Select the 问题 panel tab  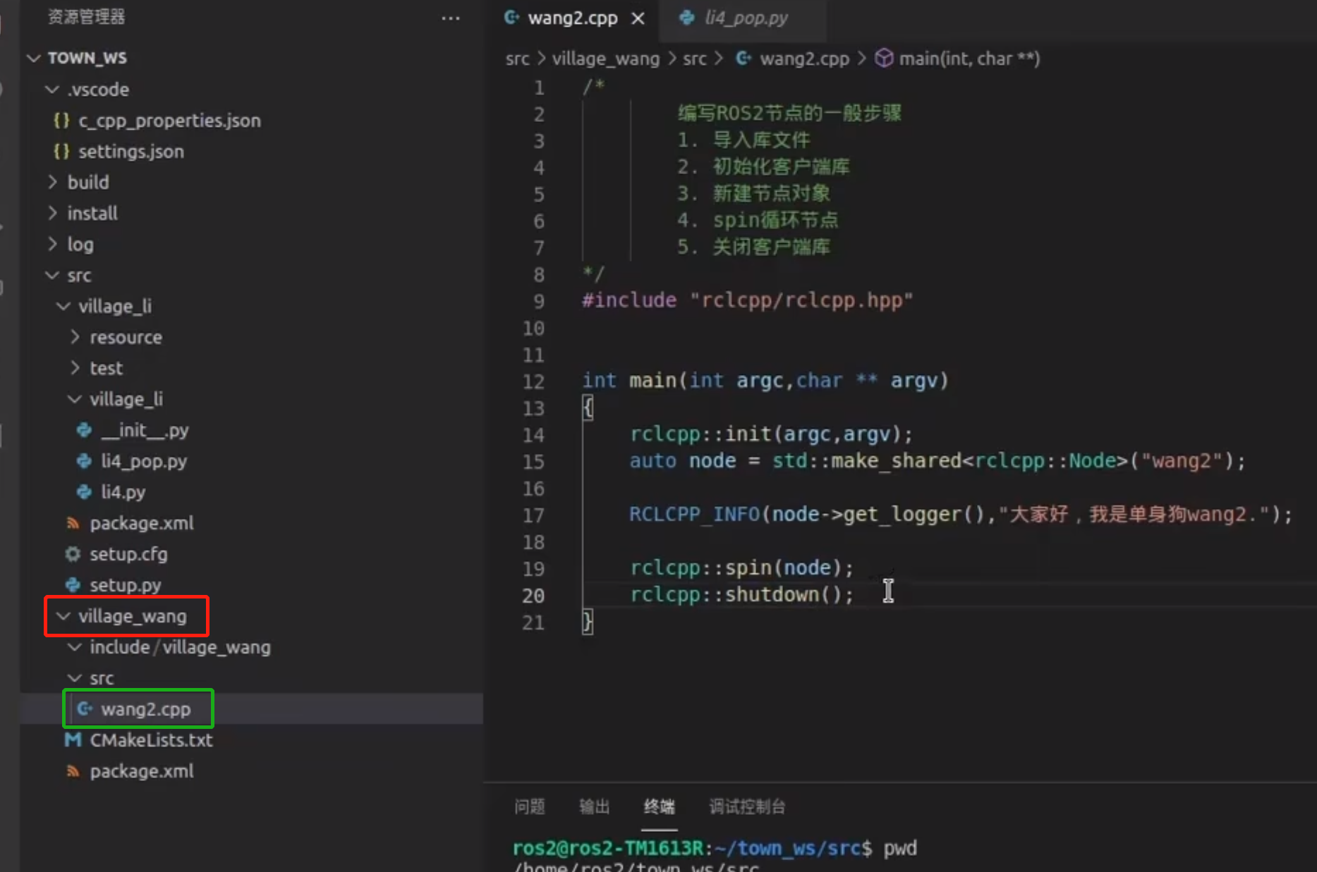(528, 807)
